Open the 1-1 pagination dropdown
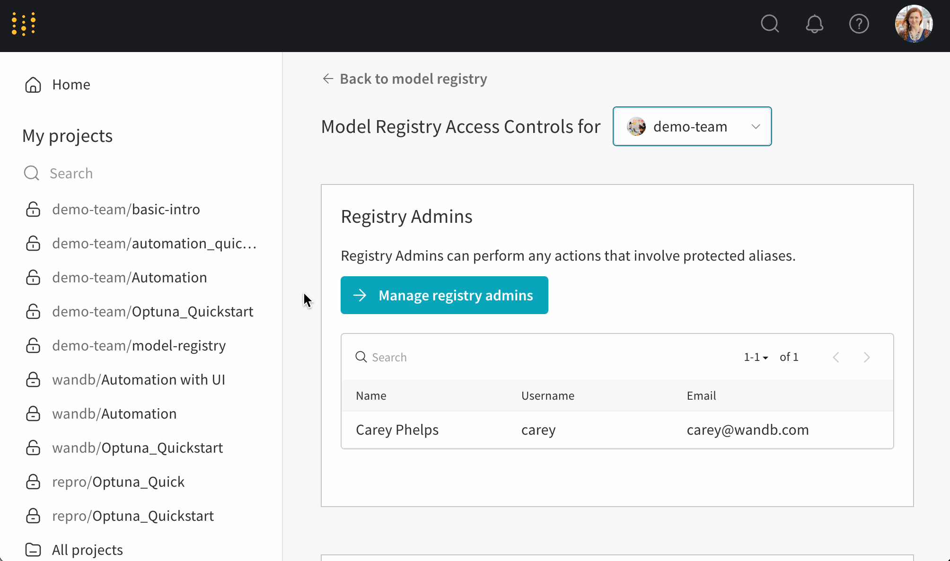This screenshot has width=950, height=561. pyautogui.click(x=756, y=357)
